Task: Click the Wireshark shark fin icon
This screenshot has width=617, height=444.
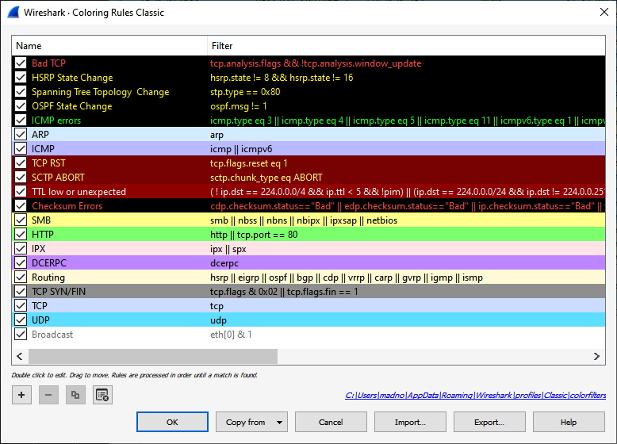Action: tap(13, 12)
